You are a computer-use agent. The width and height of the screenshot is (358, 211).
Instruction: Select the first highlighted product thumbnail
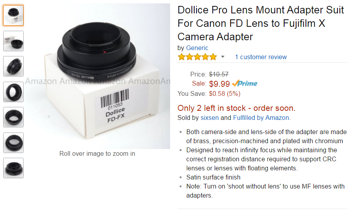tap(13, 16)
